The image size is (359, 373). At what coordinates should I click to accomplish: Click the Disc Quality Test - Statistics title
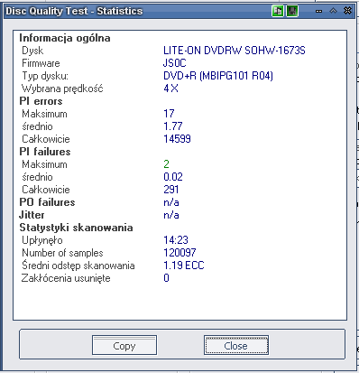click(74, 11)
